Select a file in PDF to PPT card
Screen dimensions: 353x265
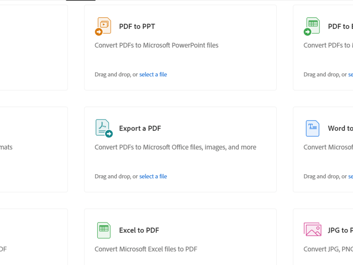tap(153, 75)
